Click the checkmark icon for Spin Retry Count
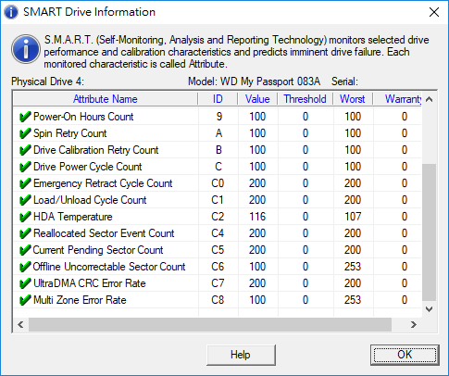The width and height of the screenshot is (449, 376). 25,133
